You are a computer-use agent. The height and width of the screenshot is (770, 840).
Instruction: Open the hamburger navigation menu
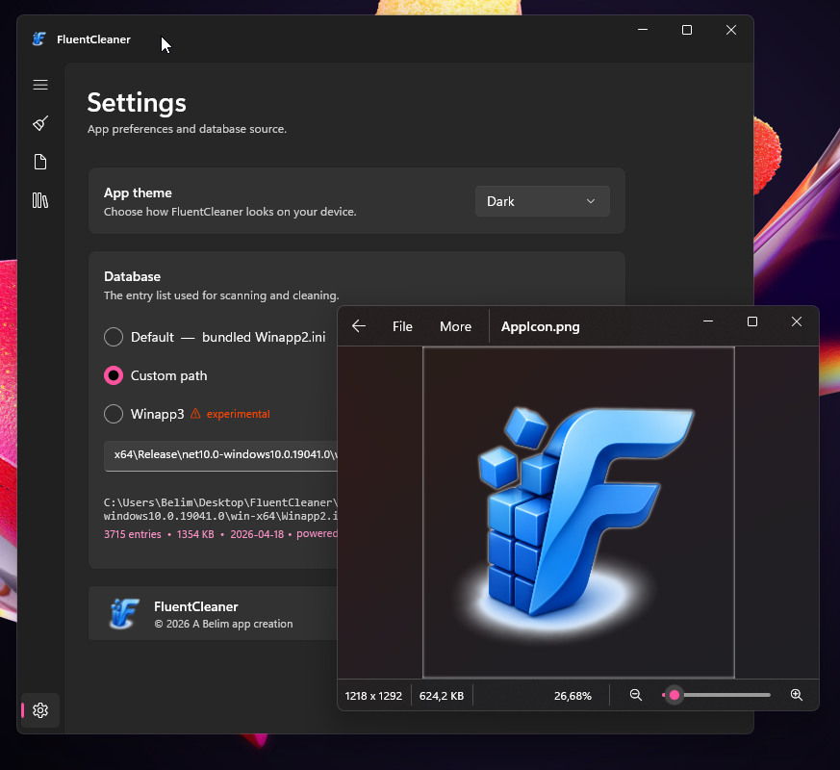[x=40, y=85]
